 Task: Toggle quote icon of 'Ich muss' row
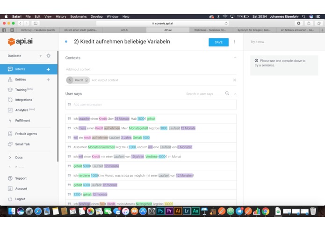tap(69, 128)
